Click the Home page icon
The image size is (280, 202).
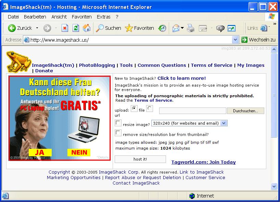point(87,28)
